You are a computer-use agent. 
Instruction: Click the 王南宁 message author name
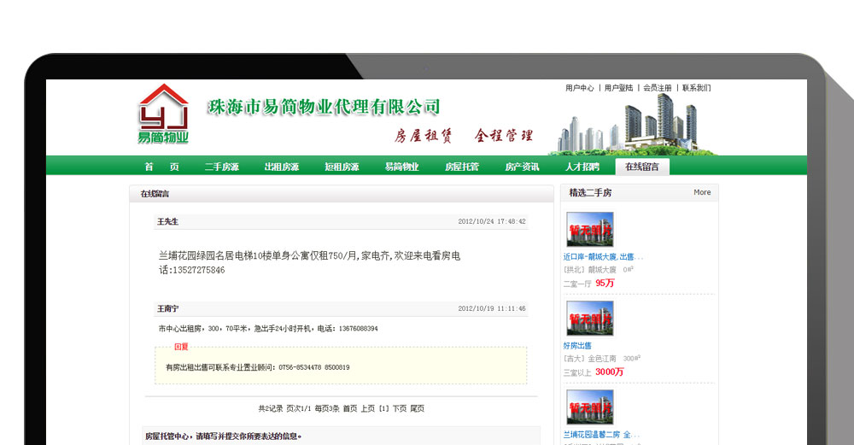(x=167, y=309)
